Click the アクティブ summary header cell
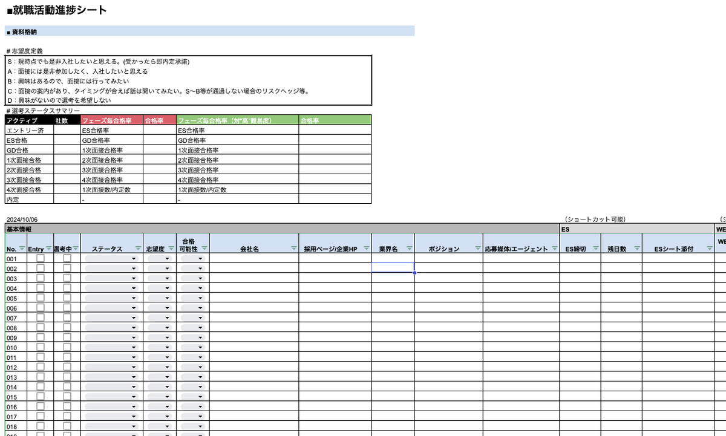 coord(29,121)
